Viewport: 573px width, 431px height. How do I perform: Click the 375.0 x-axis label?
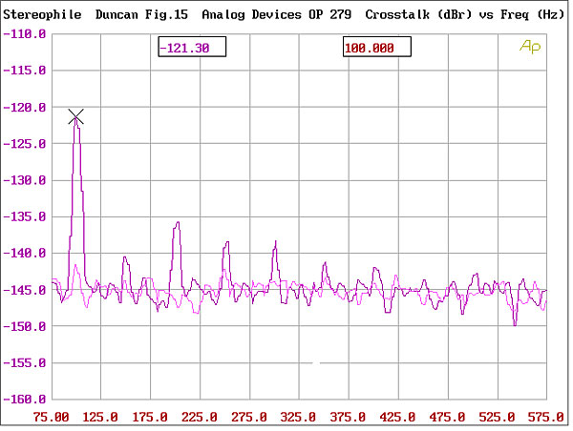click(348, 417)
